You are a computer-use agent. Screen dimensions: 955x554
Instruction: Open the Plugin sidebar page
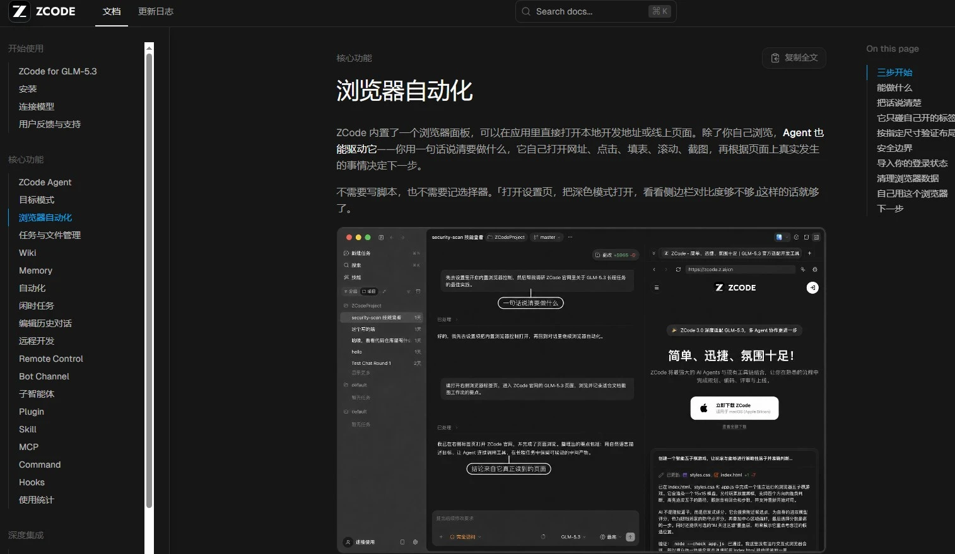click(32, 412)
